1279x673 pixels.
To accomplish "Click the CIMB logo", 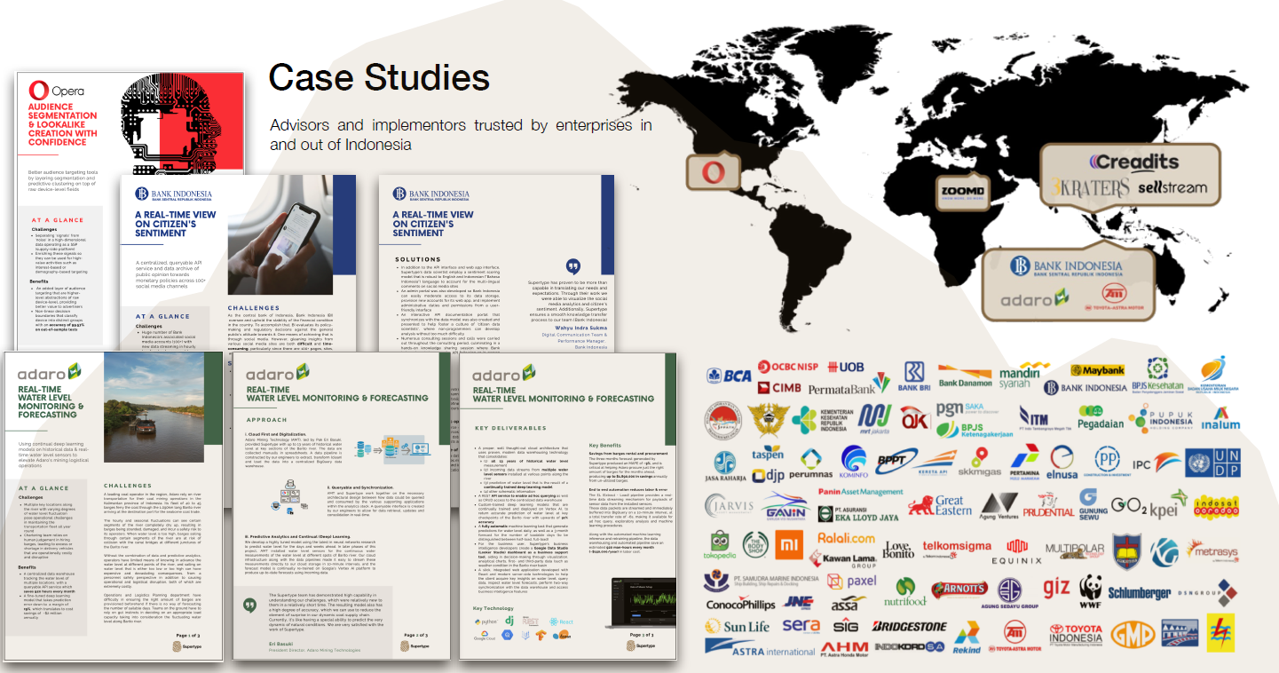I will click(x=779, y=387).
